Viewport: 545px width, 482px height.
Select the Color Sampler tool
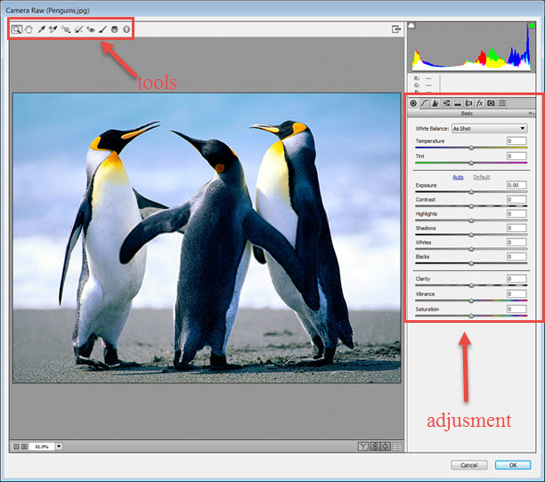[x=53, y=29]
